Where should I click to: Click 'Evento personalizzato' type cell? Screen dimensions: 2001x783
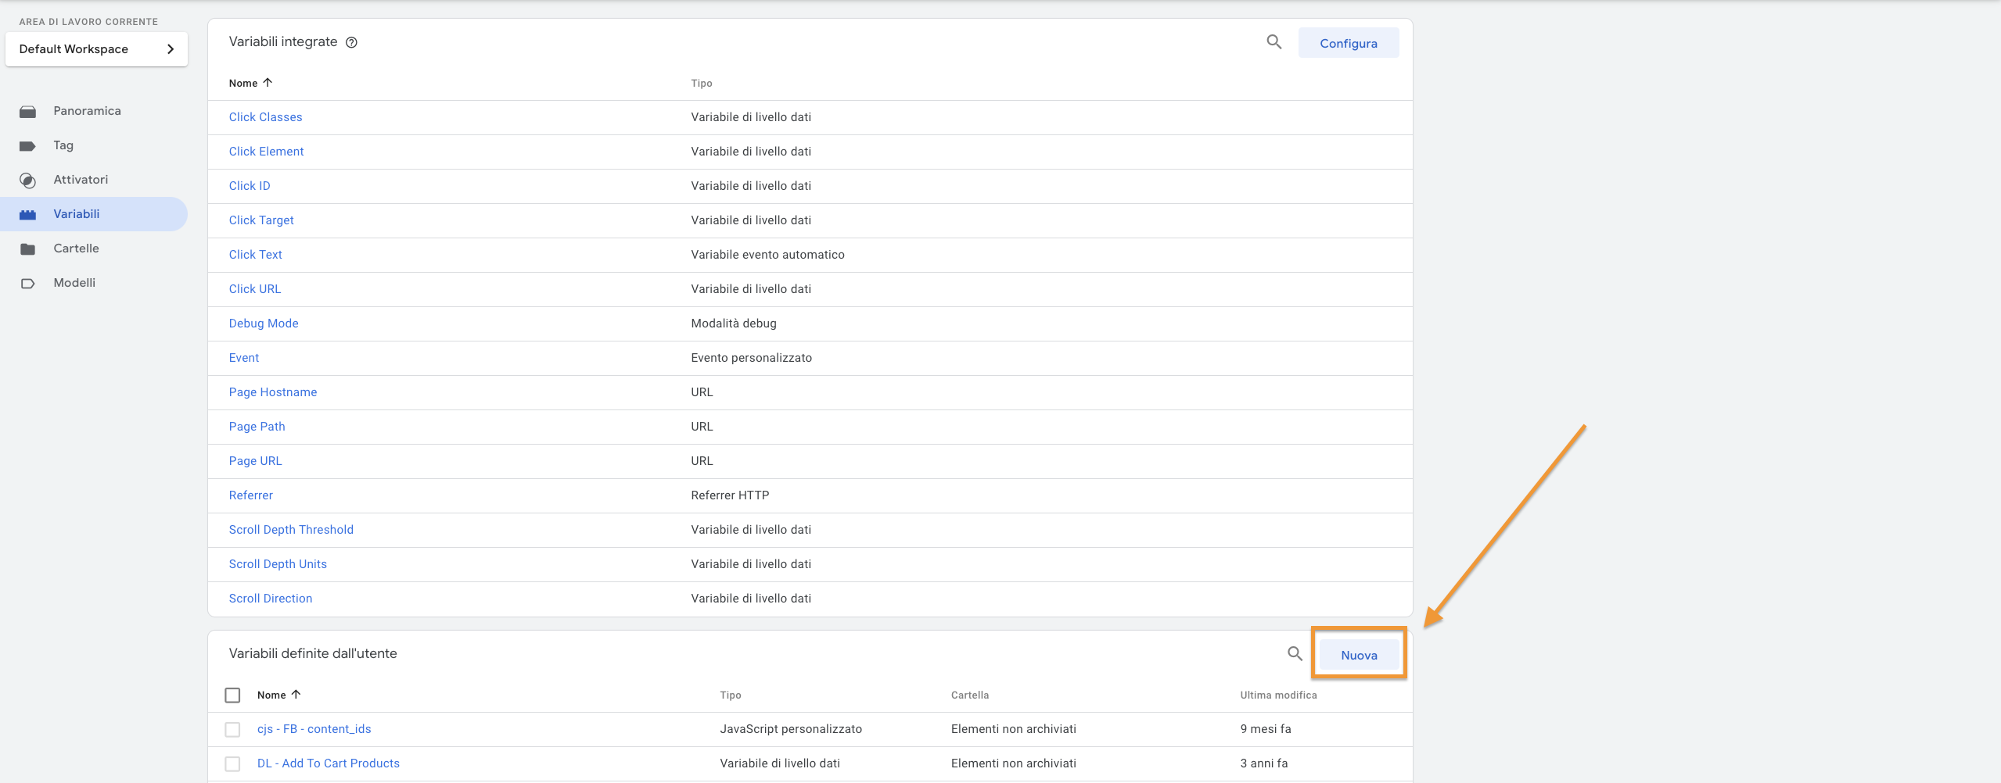click(752, 358)
